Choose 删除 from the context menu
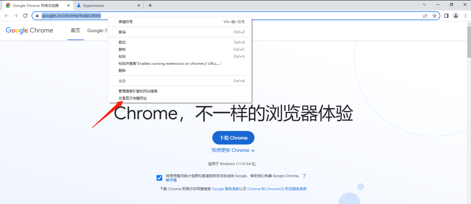Image resolution: width=471 pixels, height=204 pixels. [x=180, y=71]
